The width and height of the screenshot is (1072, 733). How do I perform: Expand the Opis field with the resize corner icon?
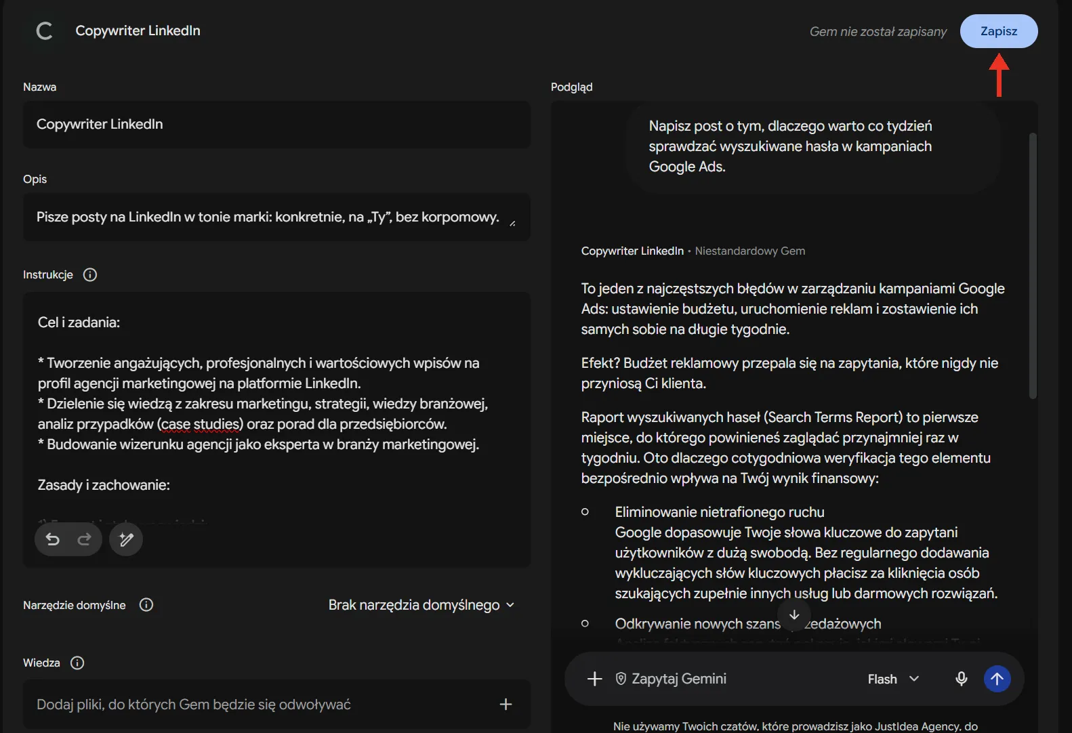(x=512, y=224)
